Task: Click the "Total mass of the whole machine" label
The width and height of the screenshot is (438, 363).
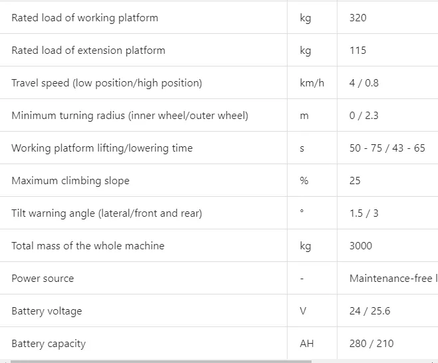Action: pos(88,246)
